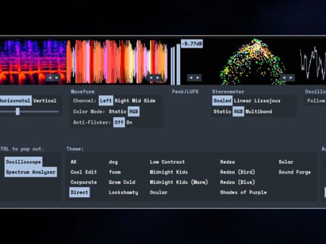The height and width of the screenshot is (244, 326).
Task: Choose Static waveform color mode
Action: (118, 112)
